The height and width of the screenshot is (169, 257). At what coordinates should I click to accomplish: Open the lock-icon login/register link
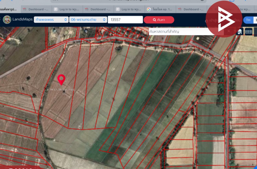click(222, 20)
